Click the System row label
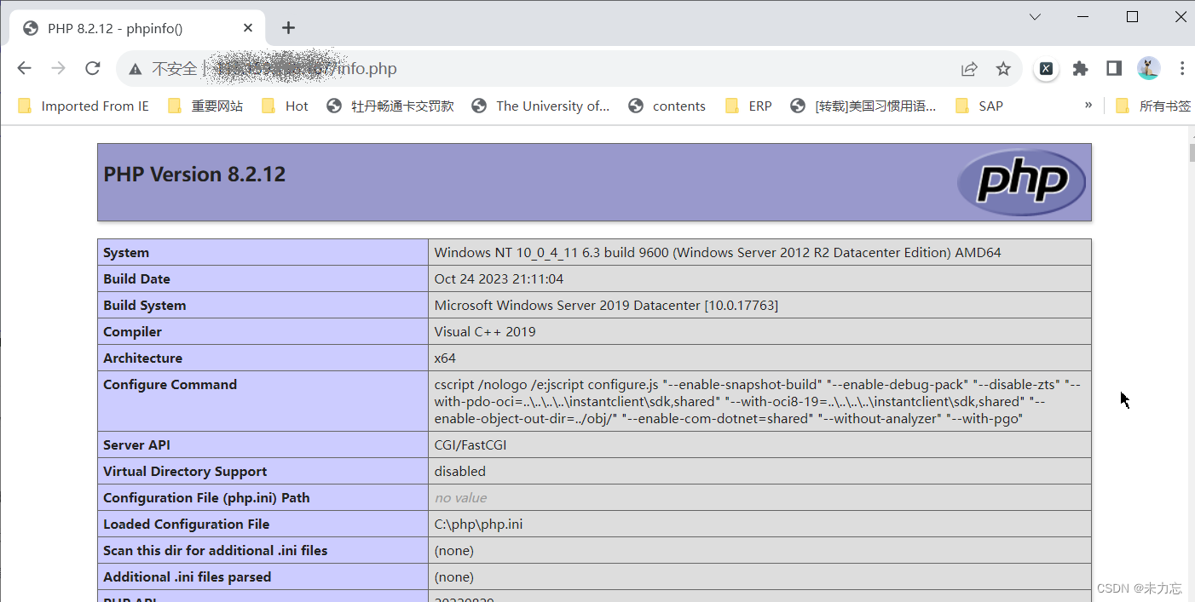This screenshot has width=1195, height=602. pos(126,252)
